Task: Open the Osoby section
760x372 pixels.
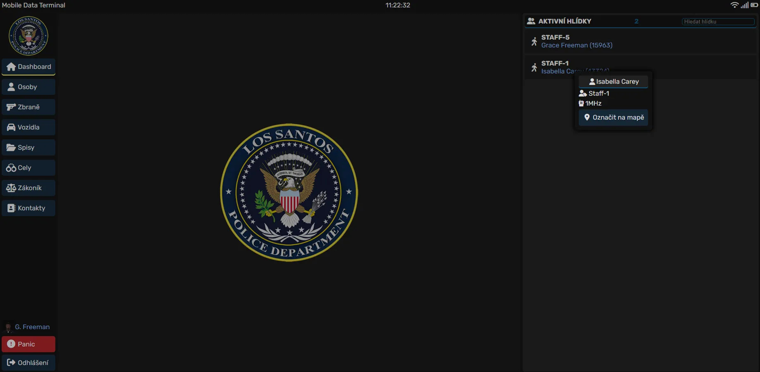Action: tap(28, 87)
